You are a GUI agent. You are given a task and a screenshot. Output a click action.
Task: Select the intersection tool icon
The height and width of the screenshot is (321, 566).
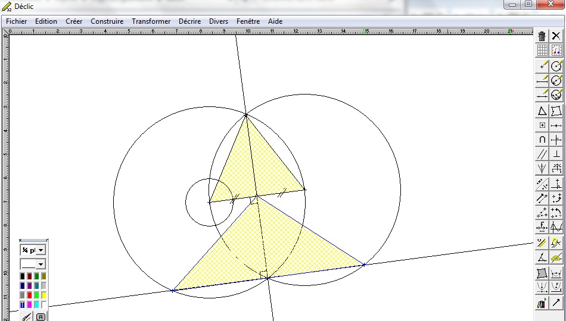(542, 140)
